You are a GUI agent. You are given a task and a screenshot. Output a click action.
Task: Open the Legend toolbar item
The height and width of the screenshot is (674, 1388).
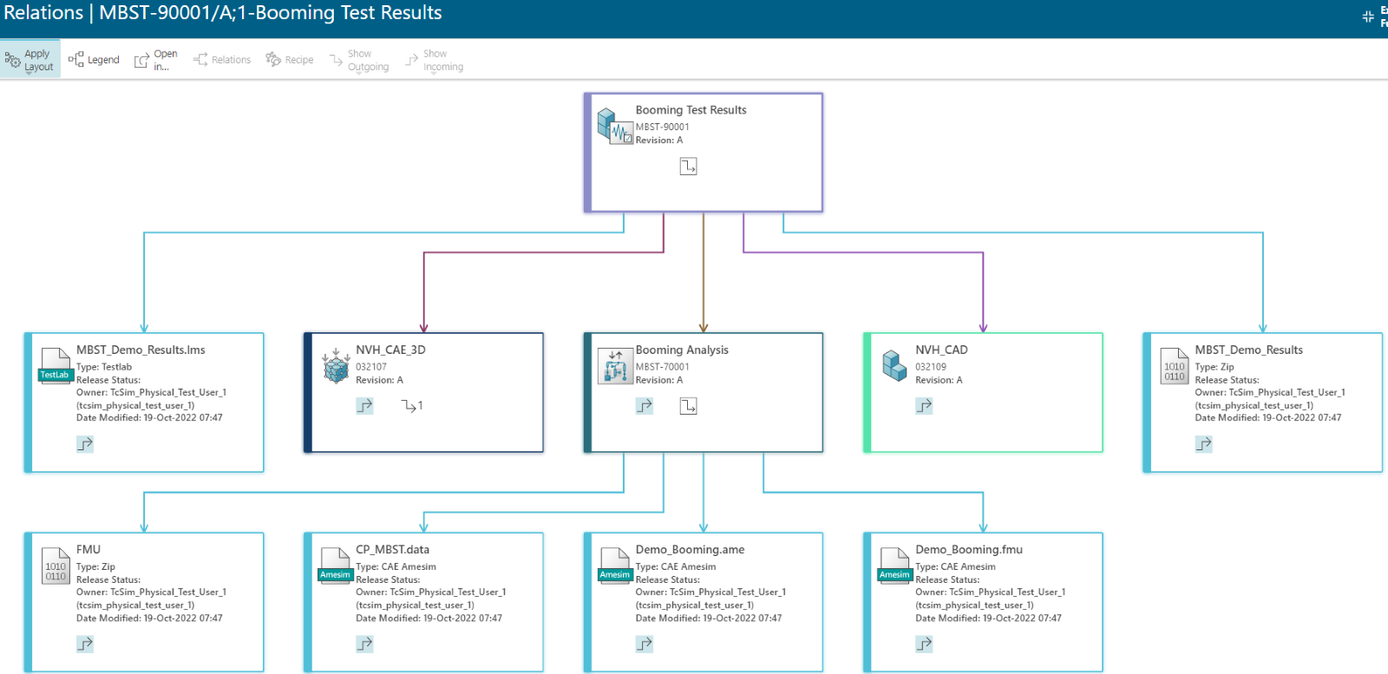click(94, 60)
